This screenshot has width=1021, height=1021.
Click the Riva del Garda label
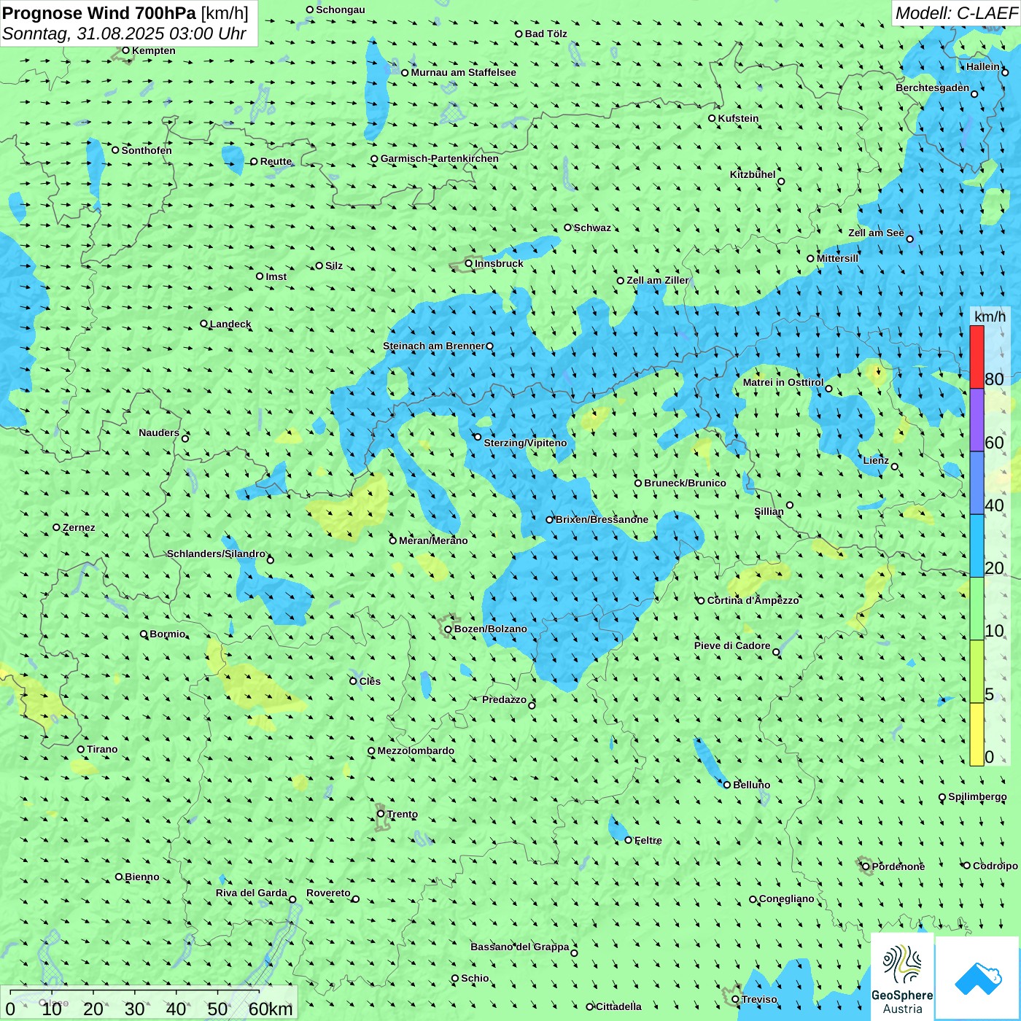pyautogui.click(x=252, y=893)
